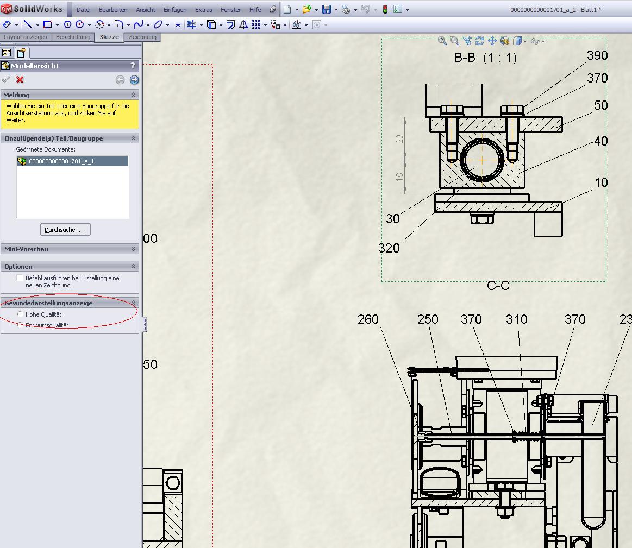The width and height of the screenshot is (632, 548).
Task: Select document 0000000000001701_a_1 in list
Action: (x=61, y=161)
